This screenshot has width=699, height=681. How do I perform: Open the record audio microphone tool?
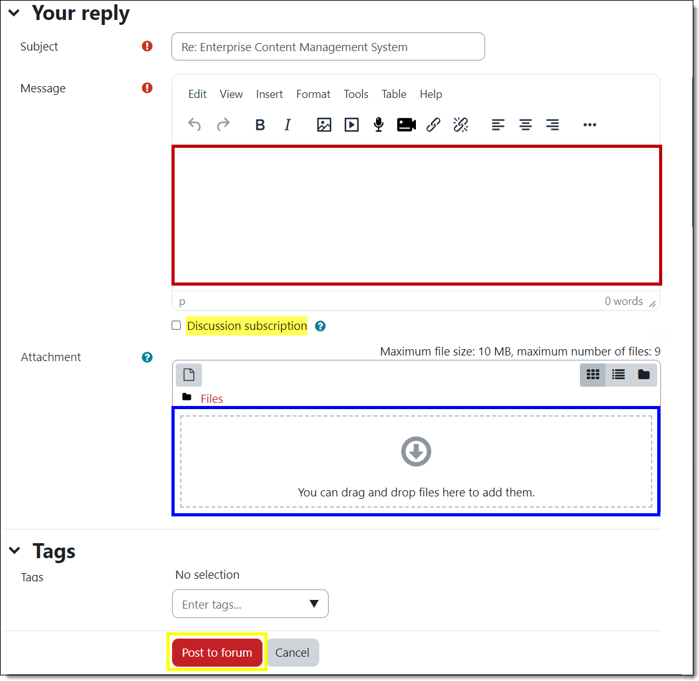click(x=378, y=125)
